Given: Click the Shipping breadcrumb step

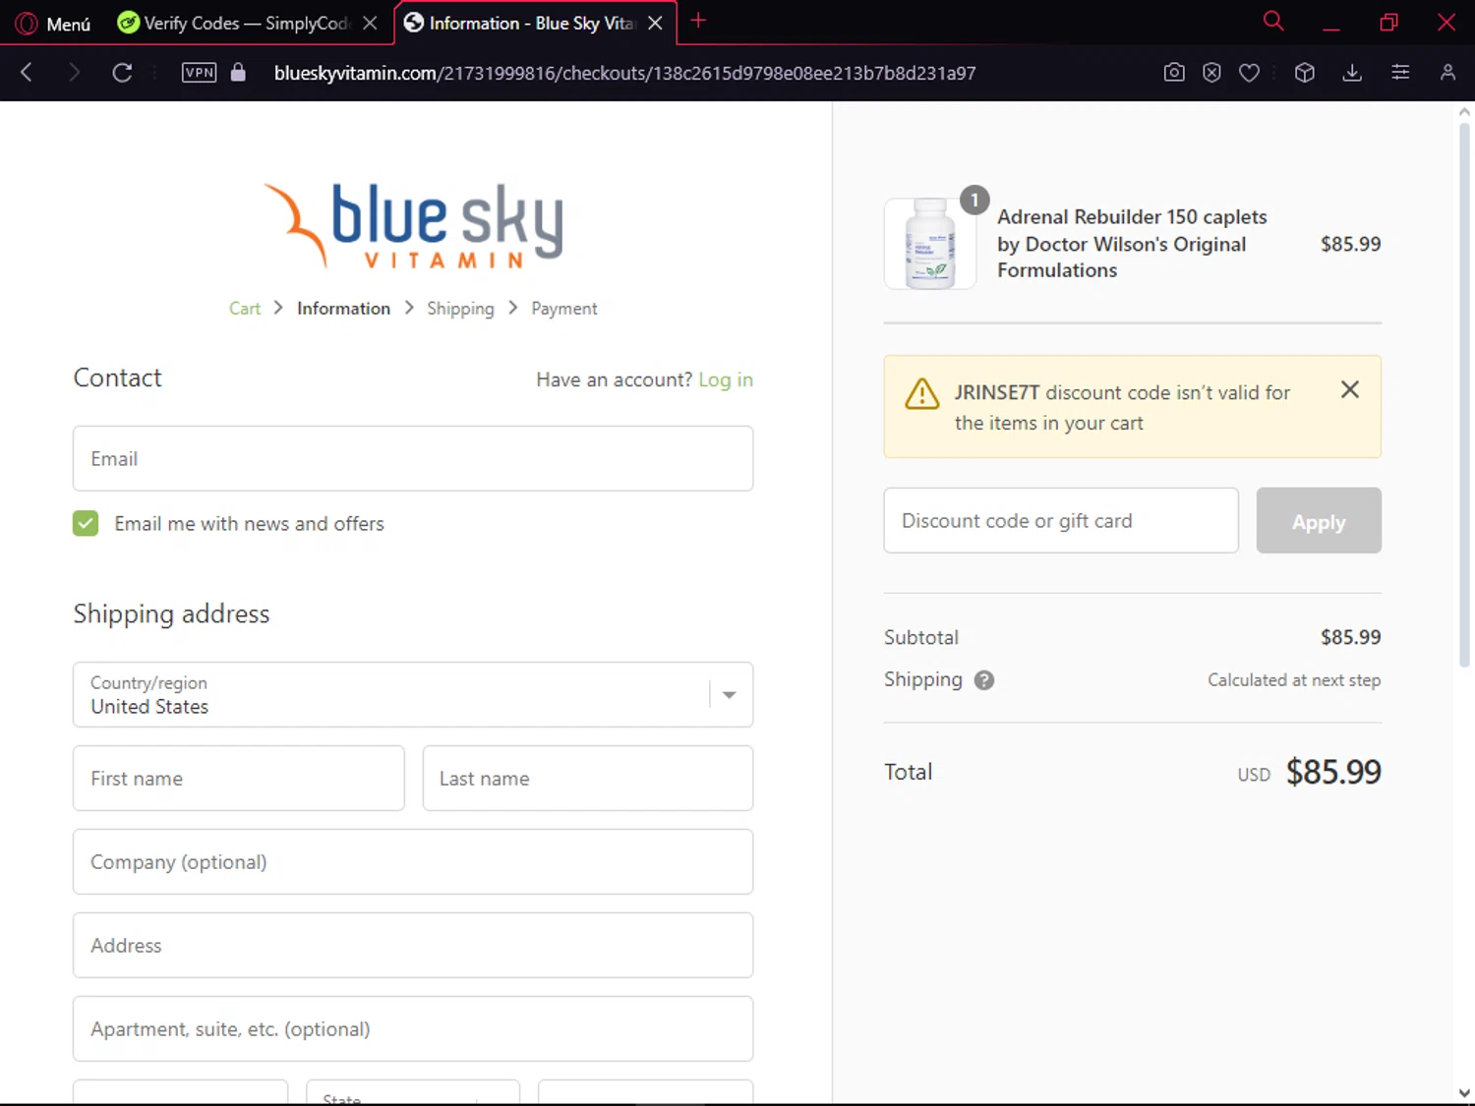Looking at the screenshot, I should [460, 309].
